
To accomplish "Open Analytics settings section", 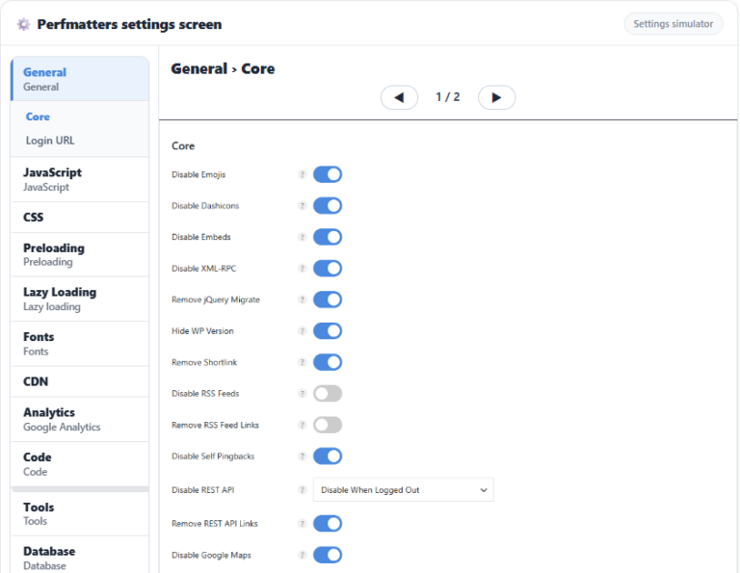I will tap(80, 419).
